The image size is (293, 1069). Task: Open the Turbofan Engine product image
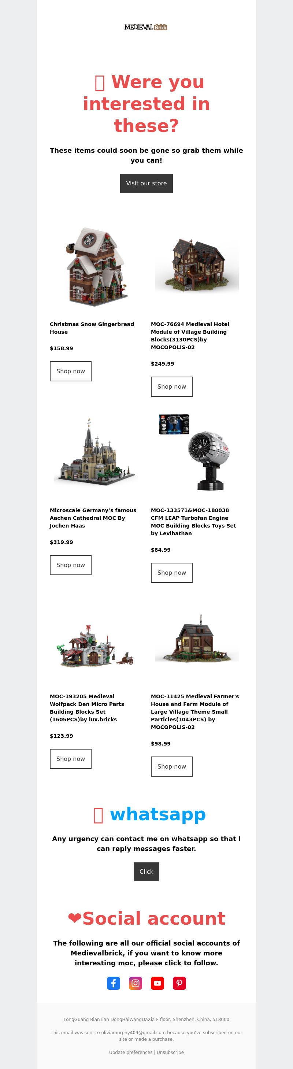pyautogui.click(x=197, y=453)
